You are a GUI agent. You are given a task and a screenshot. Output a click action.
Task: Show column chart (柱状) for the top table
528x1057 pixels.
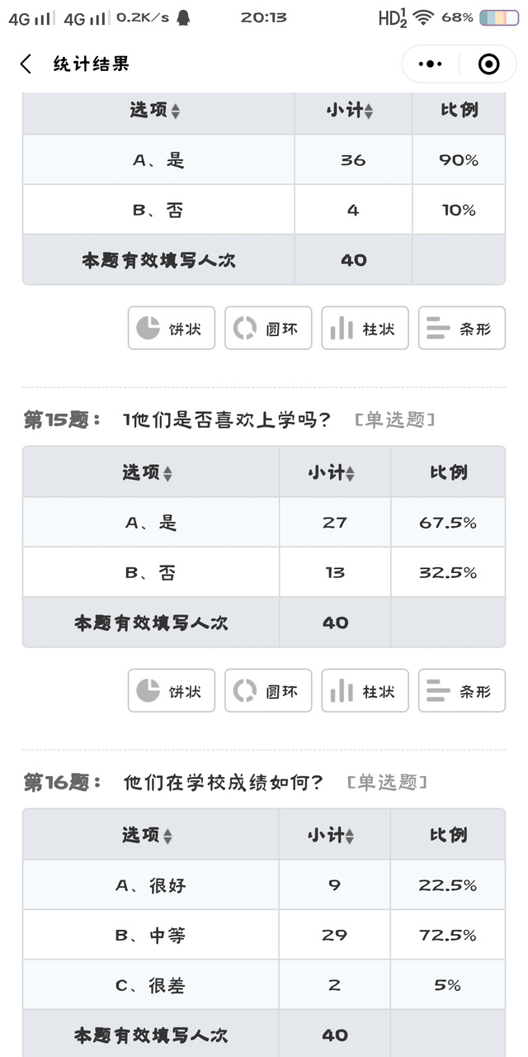click(x=365, y=328)
